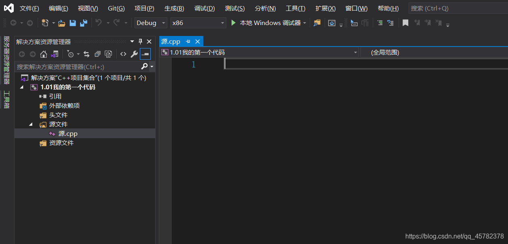Click the Solution Explorer search box

pyautogui.click(x=77, y=67)
